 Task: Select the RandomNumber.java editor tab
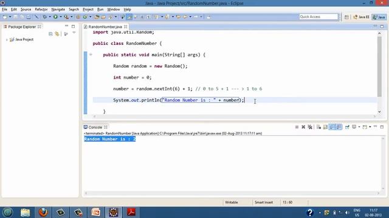tap(105, 27)
